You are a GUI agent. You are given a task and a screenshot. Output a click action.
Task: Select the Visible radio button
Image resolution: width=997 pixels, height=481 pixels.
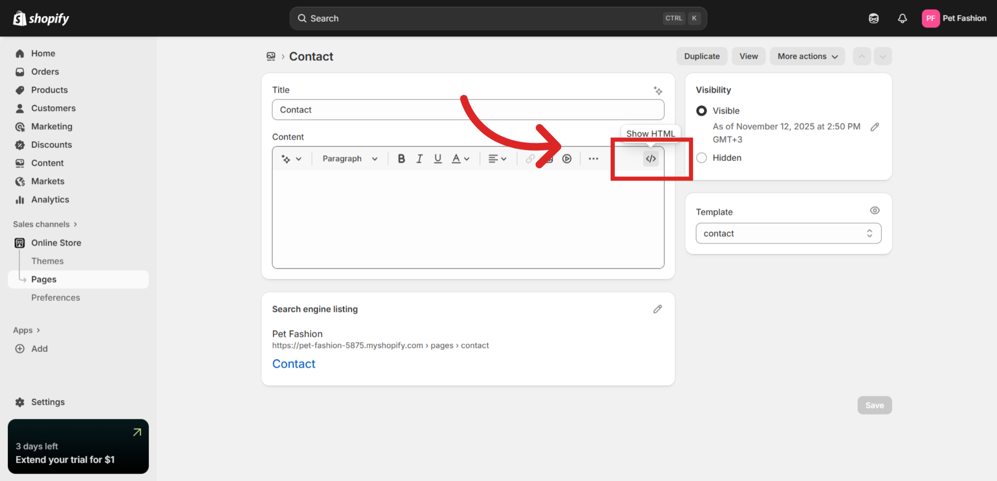(701, 111)
